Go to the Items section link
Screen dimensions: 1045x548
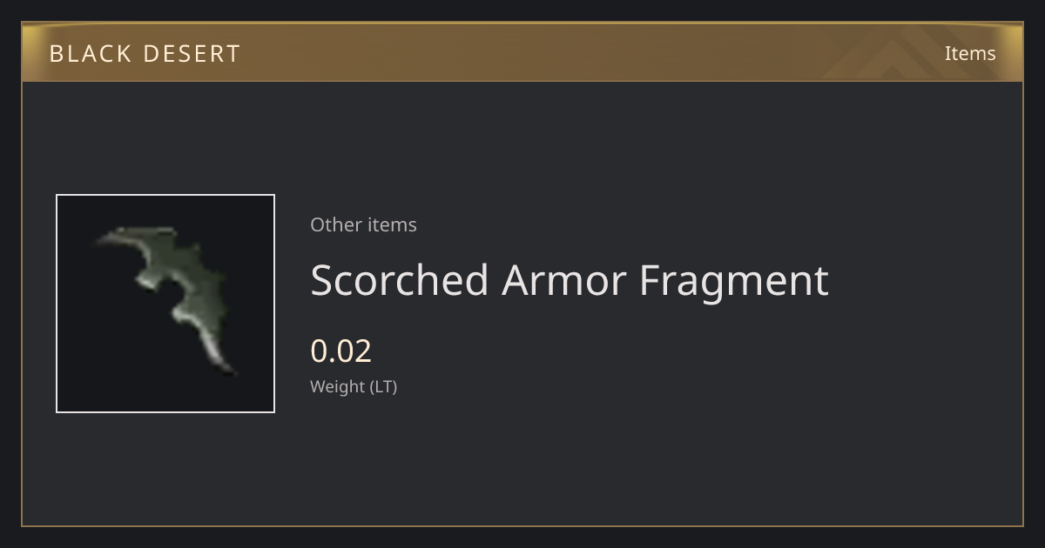(970, 53)
